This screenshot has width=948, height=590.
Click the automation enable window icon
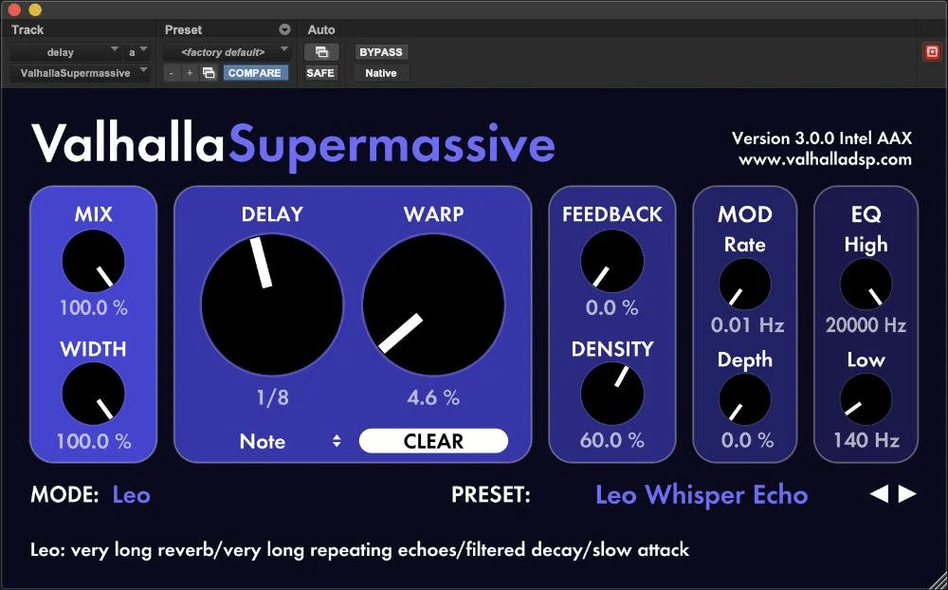coord(321,52)
